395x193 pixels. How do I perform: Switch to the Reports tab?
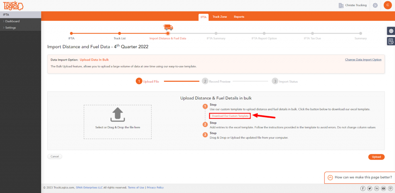click(x=239, y=17)
